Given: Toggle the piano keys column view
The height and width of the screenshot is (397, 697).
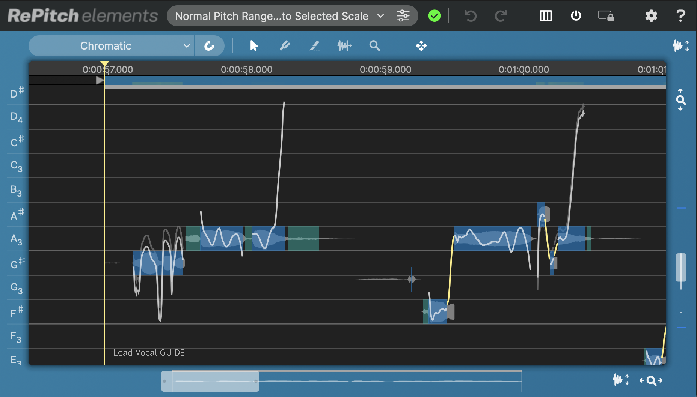Looking at the screenshot, I should coord(546,16).
